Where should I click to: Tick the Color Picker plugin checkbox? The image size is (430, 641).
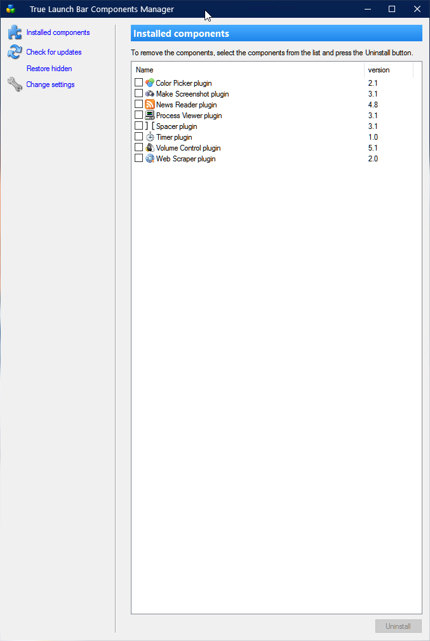tap(139, 83)
